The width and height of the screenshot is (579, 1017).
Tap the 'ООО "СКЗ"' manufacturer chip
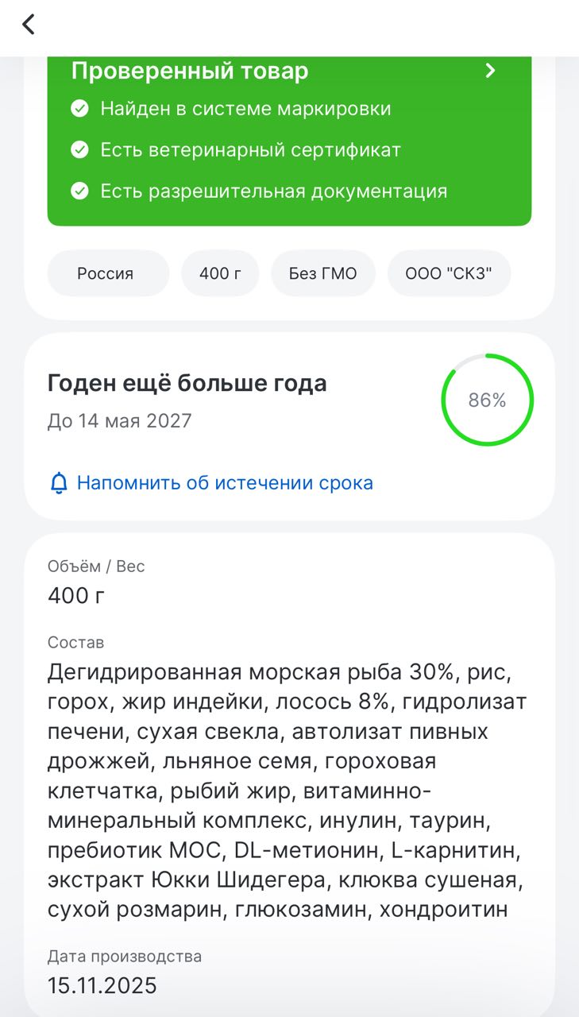click(x=449, y=274)
